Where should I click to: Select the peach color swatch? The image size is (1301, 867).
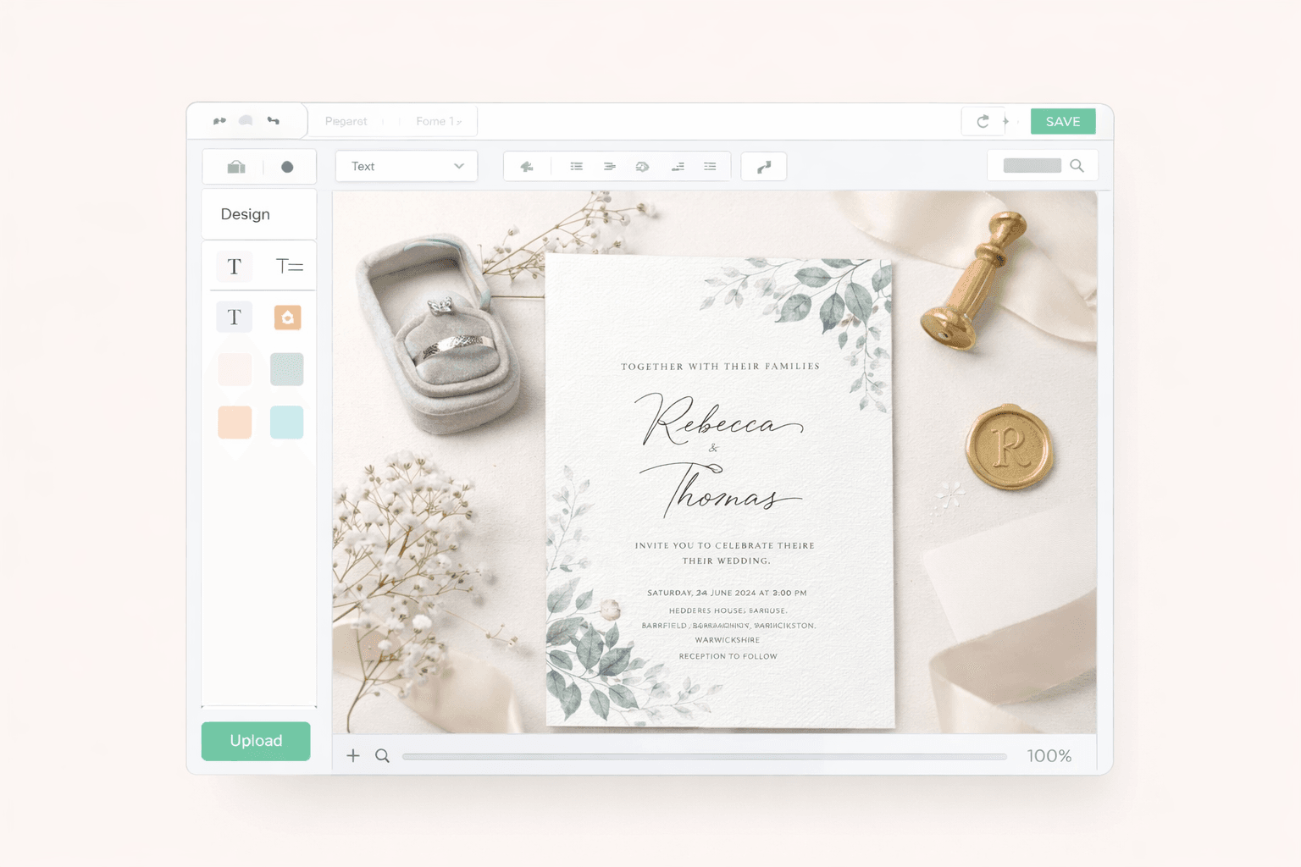point(235,422)
